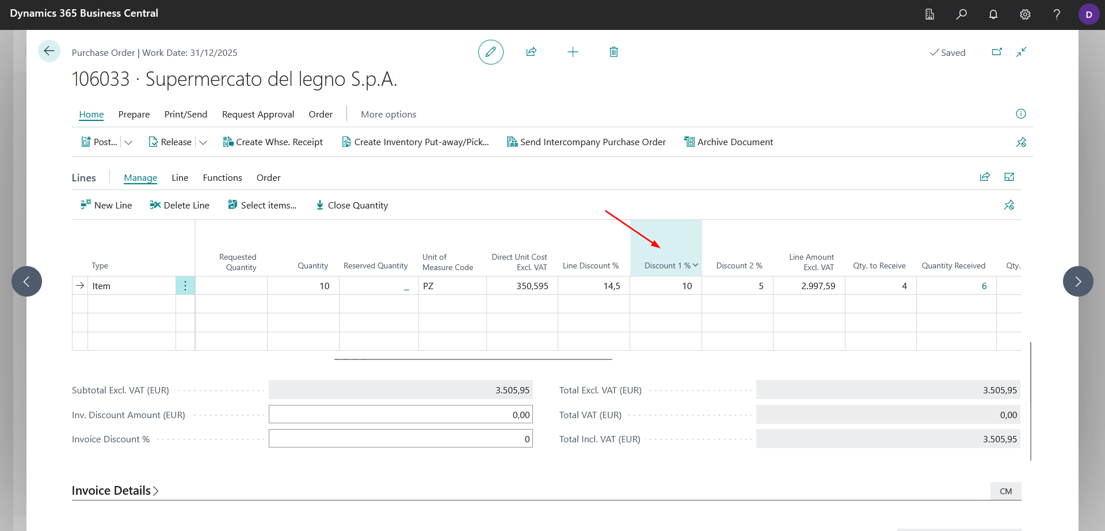Screen dimensions: 1105x531
Task: Click Archive Document
Action: coord(728,142)
